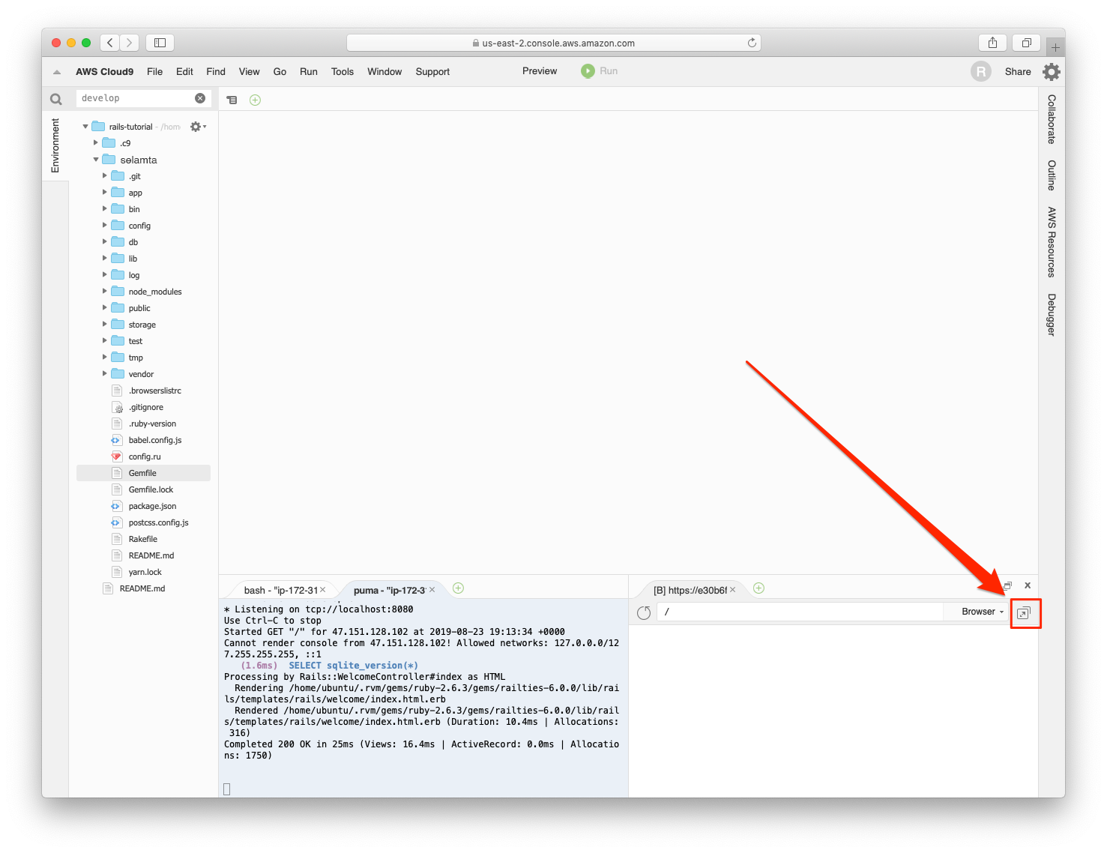Add new tab next to browser preview tab
The width and height of the screenshot is (1107, 853).
(758, 588)
